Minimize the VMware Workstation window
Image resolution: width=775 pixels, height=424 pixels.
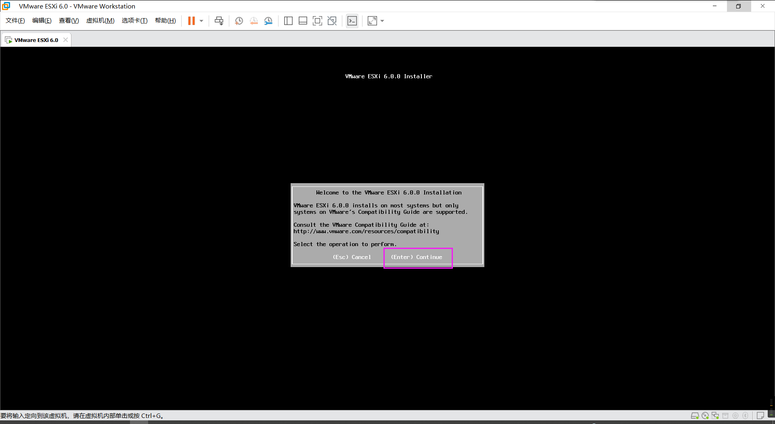[714, 6]
